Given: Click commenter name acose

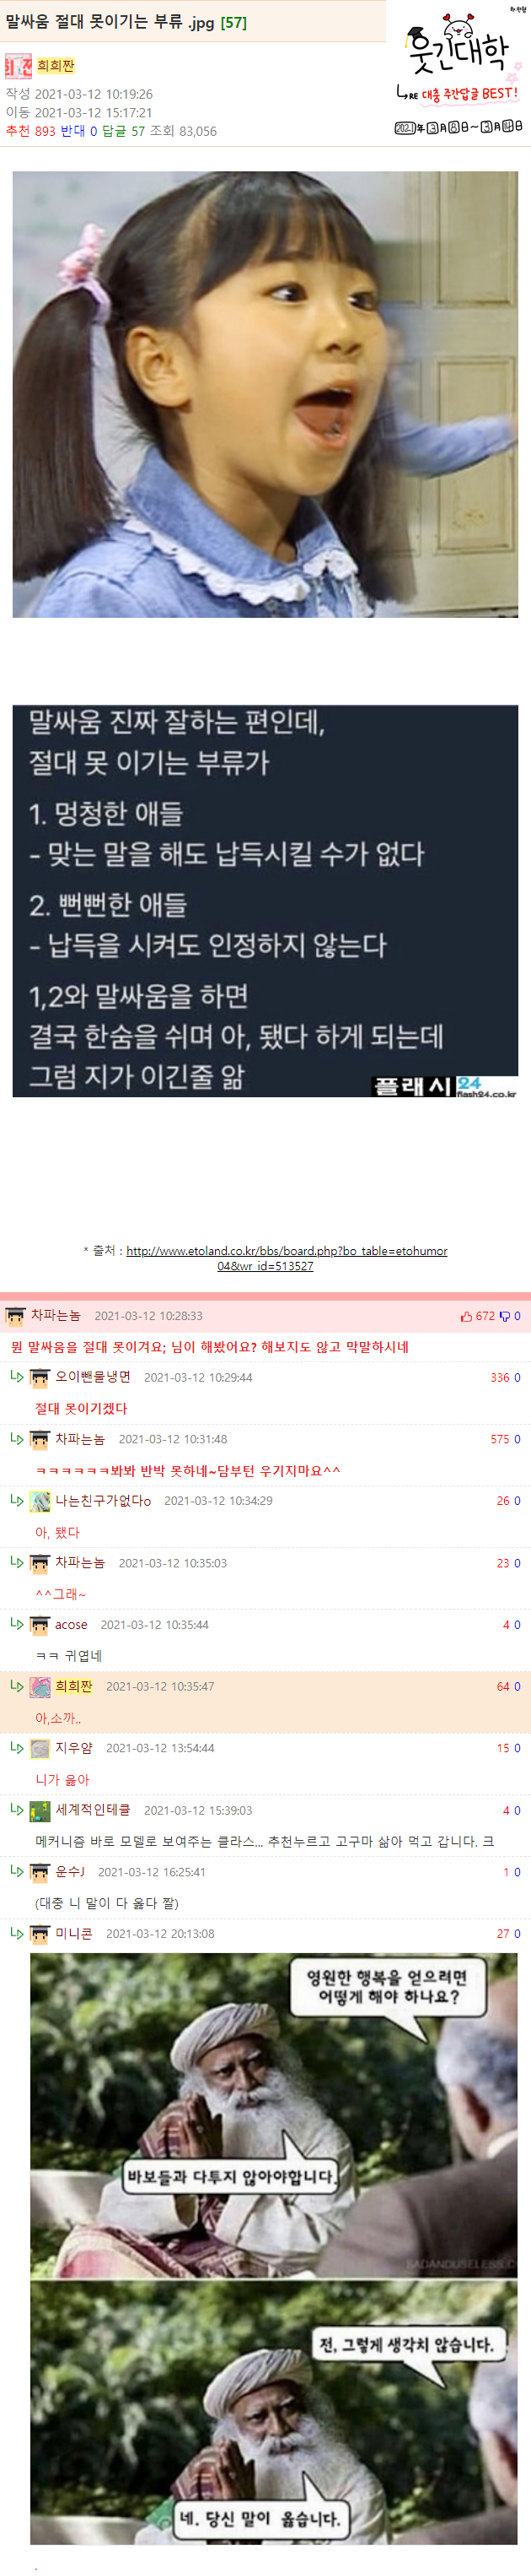Looking at the screenshot, I should (71, 1625).
